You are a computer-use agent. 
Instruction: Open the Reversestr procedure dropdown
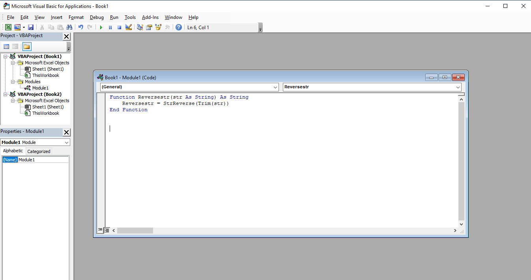point(458,87)
